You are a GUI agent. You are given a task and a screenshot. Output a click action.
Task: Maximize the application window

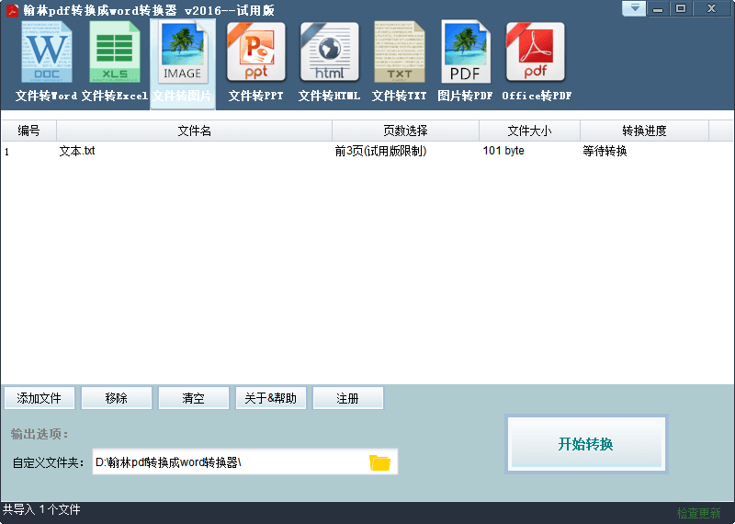[x=681, y=8]
